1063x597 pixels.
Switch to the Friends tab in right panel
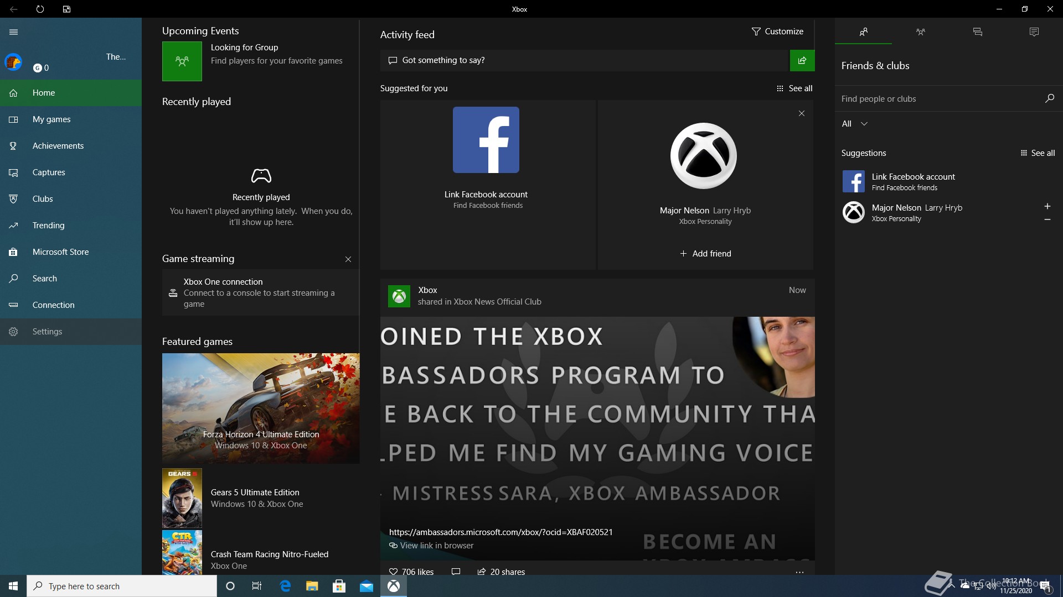click(864, 32)
